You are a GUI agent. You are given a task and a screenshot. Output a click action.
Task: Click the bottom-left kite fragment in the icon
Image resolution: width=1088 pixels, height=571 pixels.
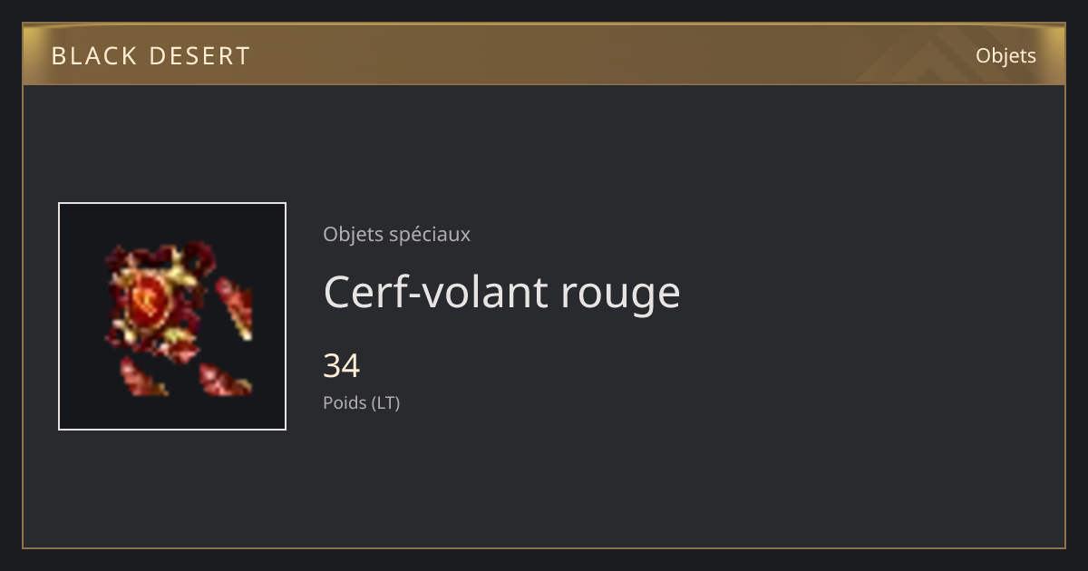tap(142, 377)
